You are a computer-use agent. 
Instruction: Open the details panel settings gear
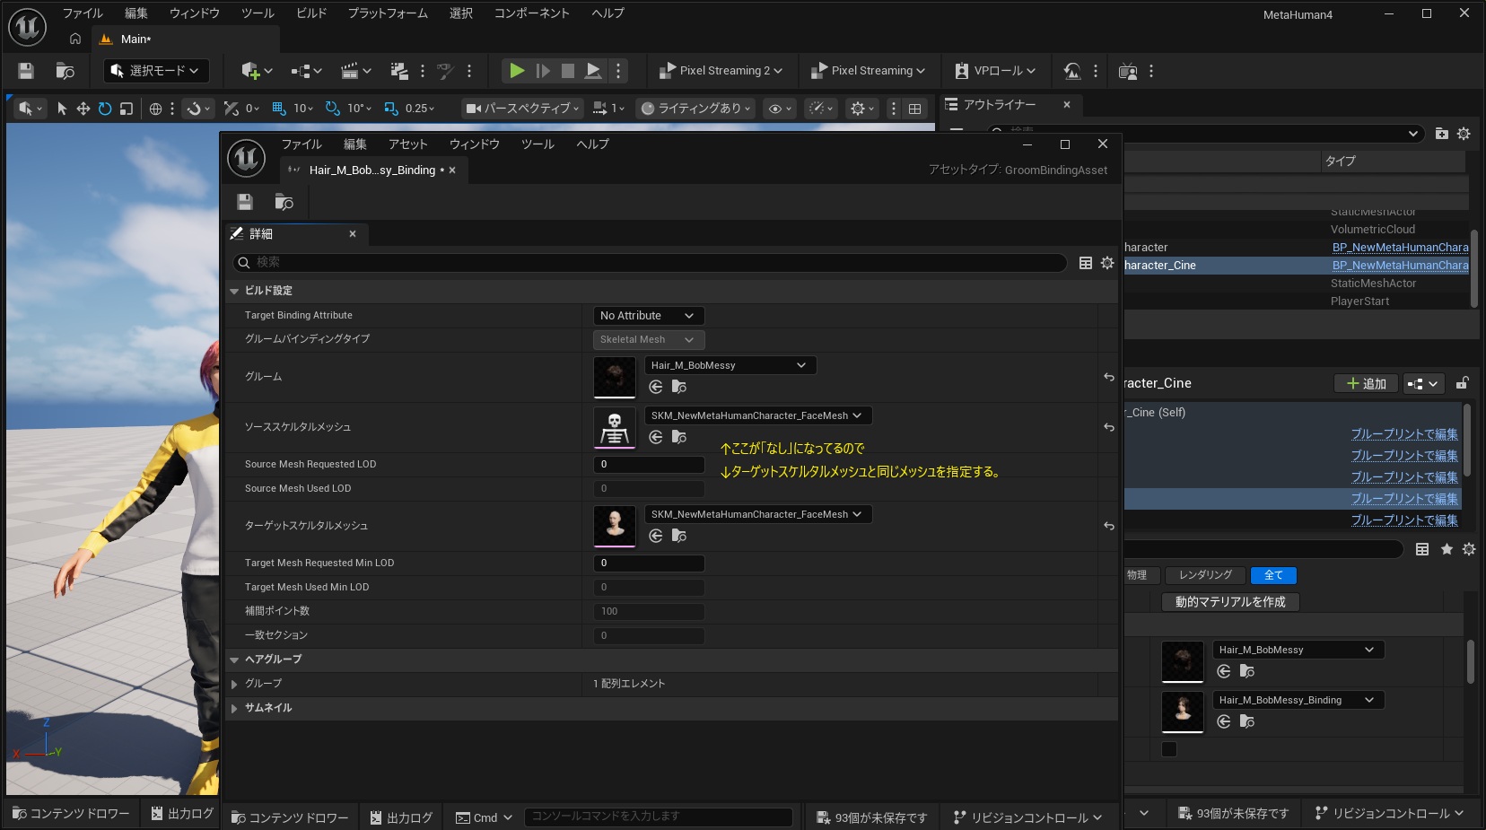[1107, 263]
